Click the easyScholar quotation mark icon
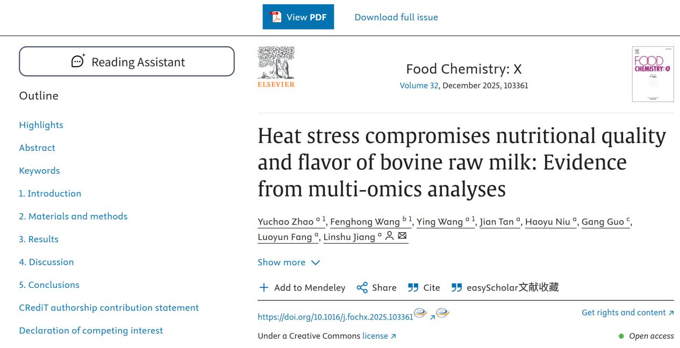Image resolution: width=680 pixels, height=348 pixels. 456,288
